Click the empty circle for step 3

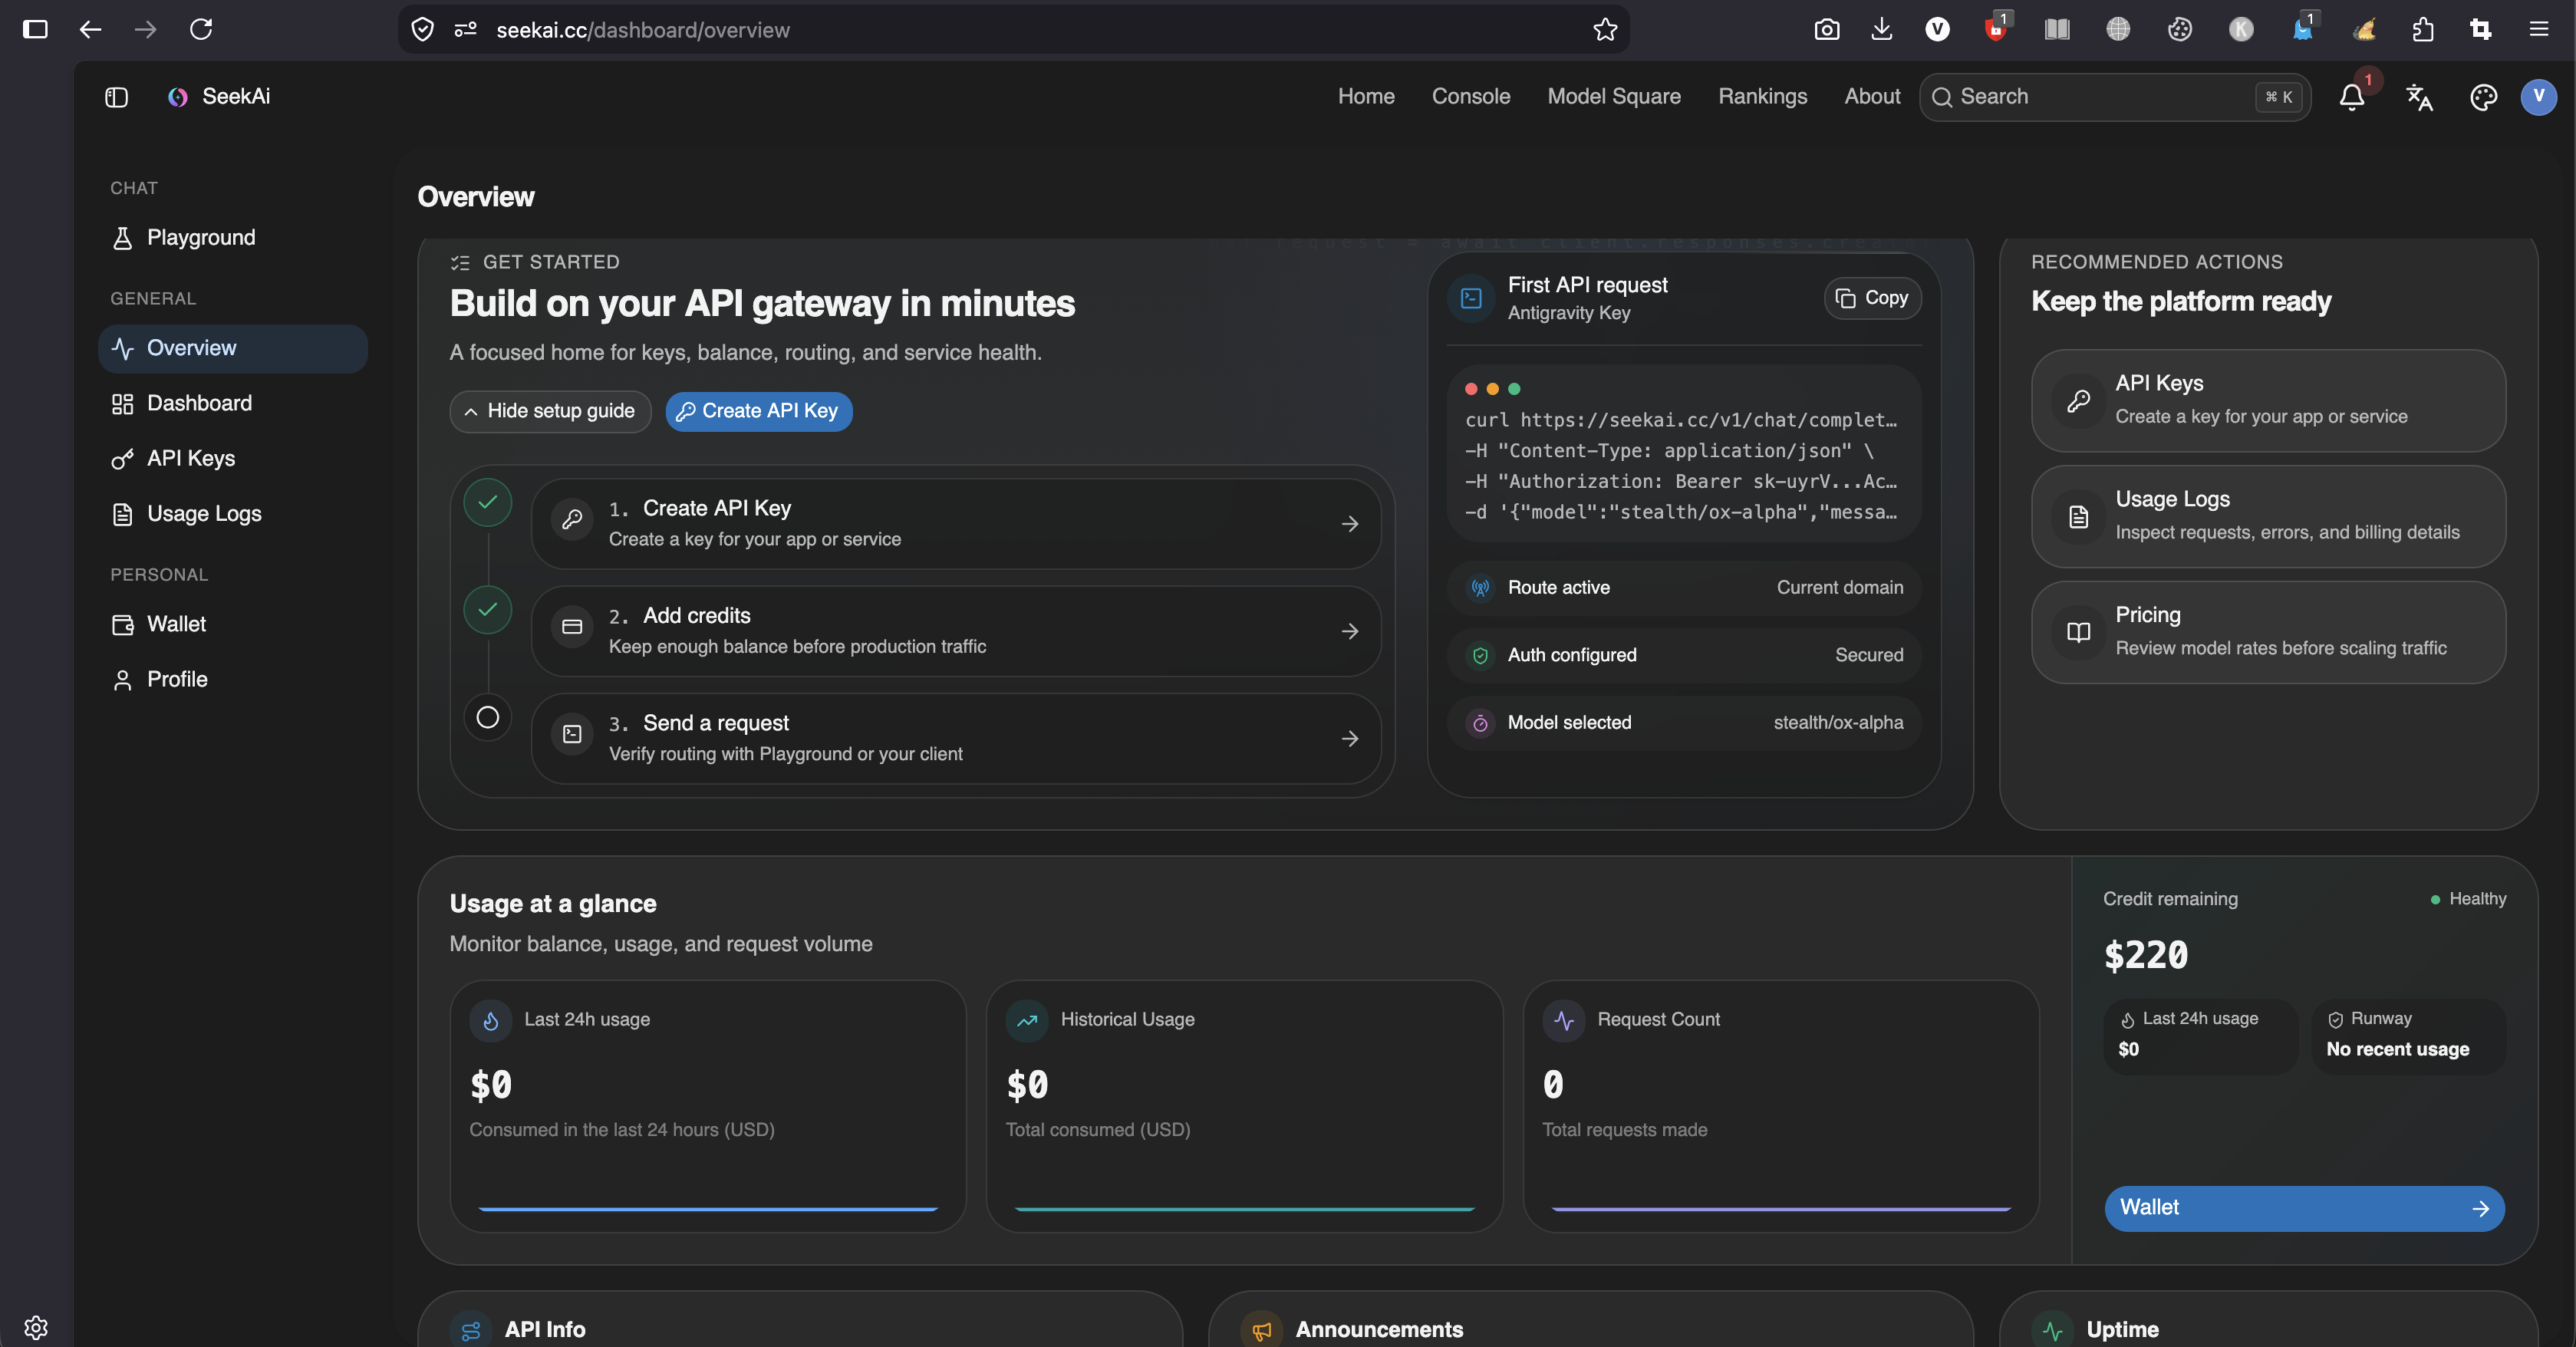tap(488, 717)
